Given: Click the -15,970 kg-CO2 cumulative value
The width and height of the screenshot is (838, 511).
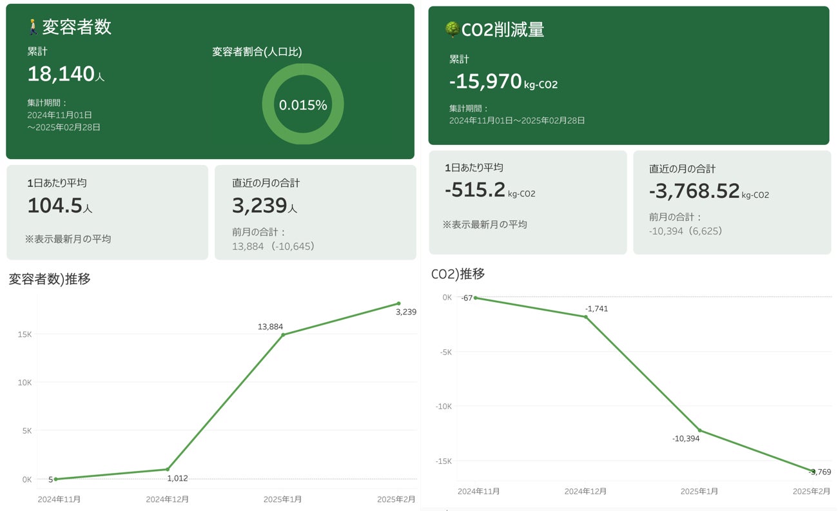Looking at the screenshot, I should pos(503,81).
